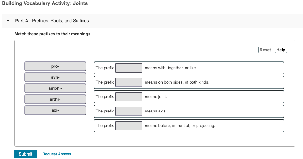Select the blank for 'means axis'
The width and height of the screenshot is (303, 159).
[x=129, y=111]
